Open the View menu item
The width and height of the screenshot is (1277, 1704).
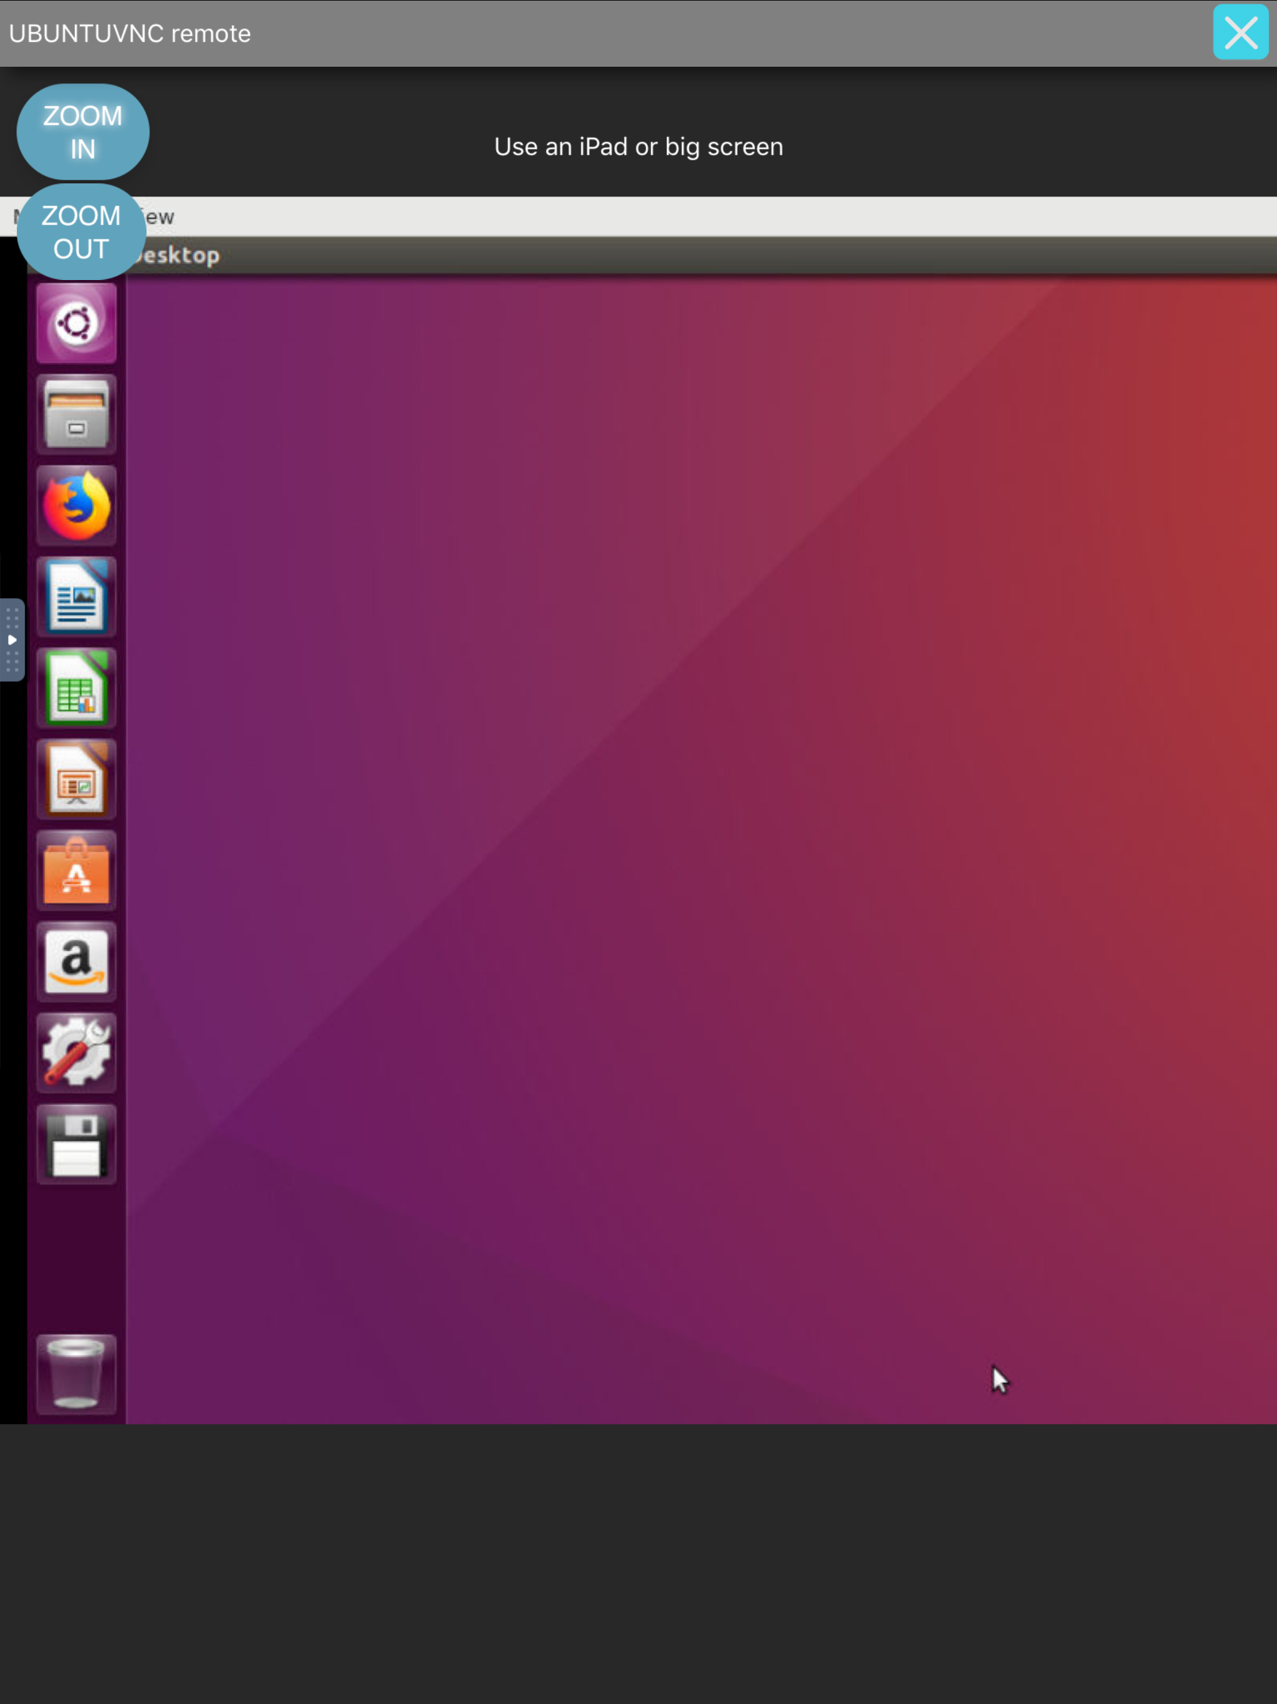[160, 217]
